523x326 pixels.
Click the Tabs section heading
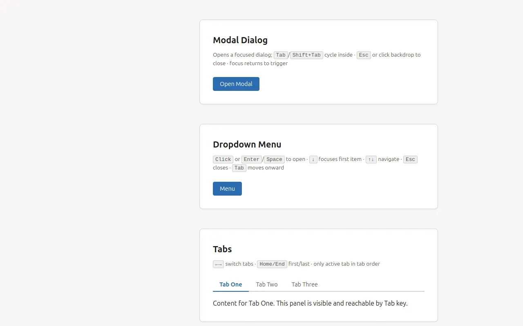[222, 249]
